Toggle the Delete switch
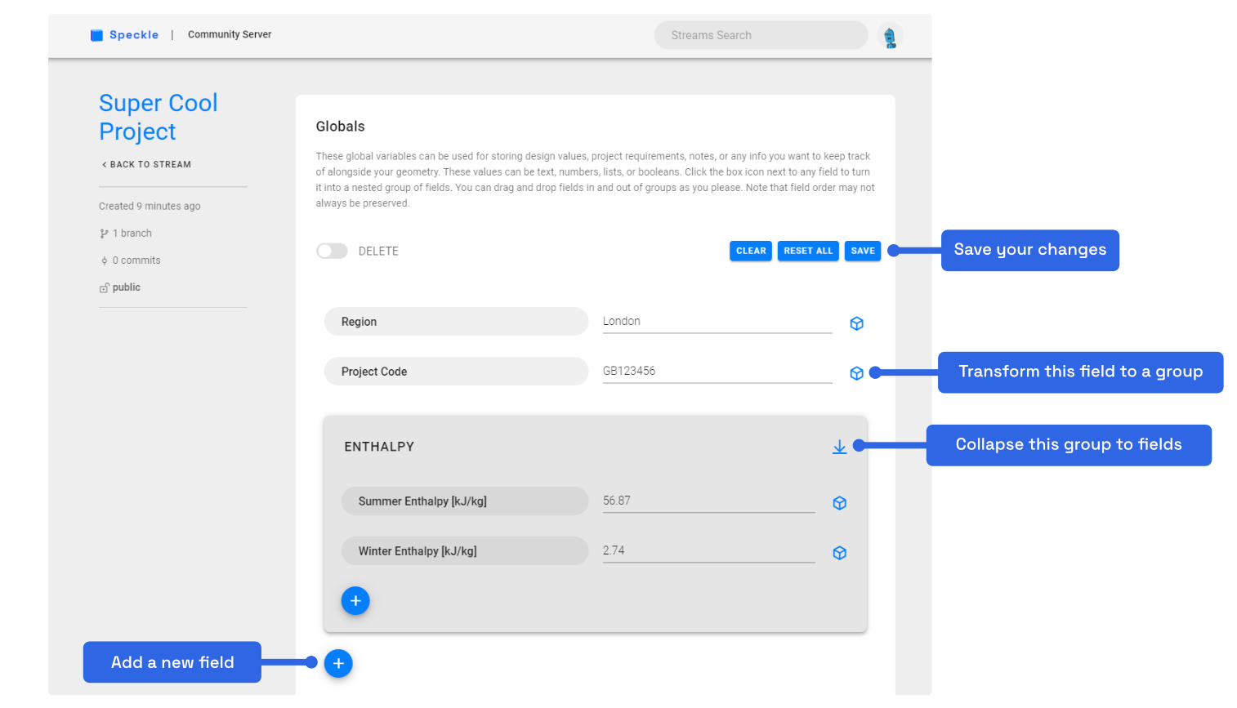The width and height of the screenshot is (1237, 708). 332,251
